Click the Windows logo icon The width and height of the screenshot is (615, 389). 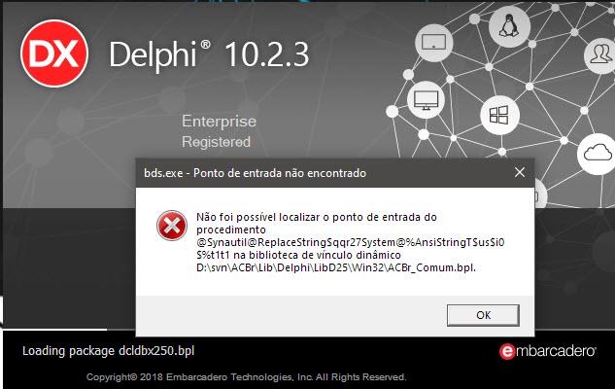pyautogui.click(x=499, y=115)
